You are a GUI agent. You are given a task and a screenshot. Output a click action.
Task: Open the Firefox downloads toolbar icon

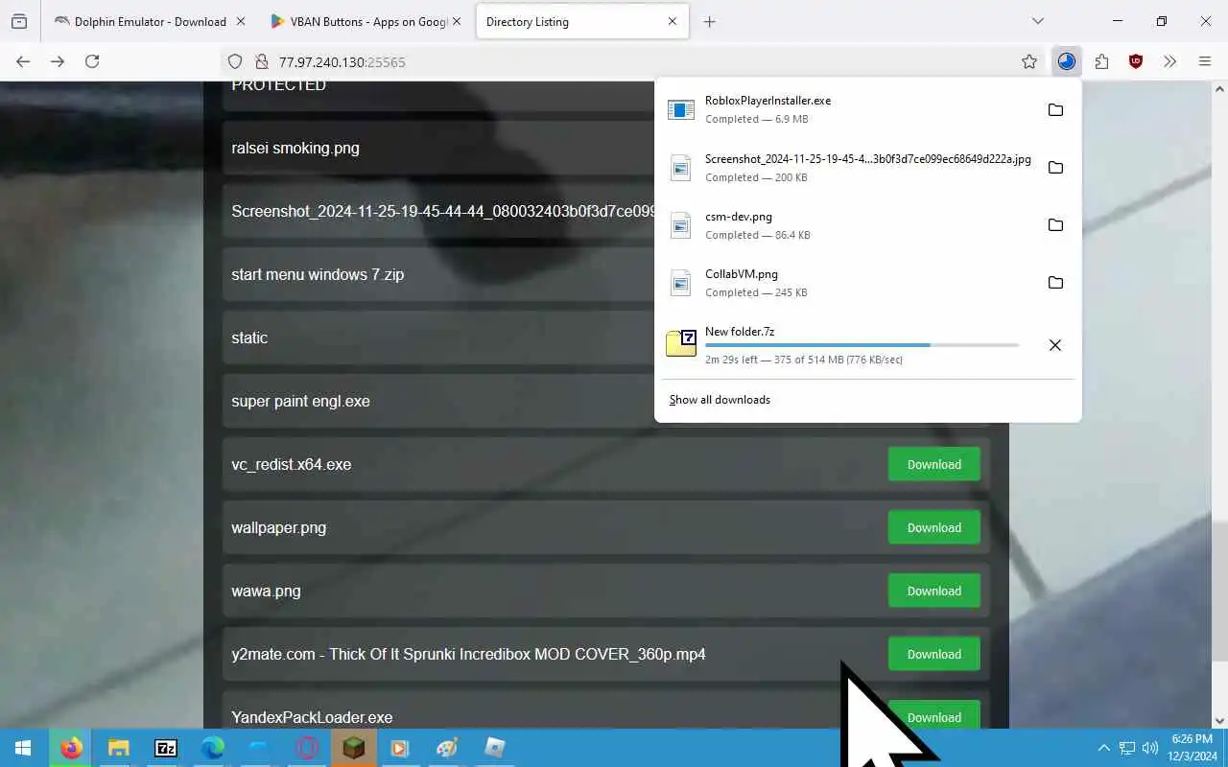point(1066,61)
